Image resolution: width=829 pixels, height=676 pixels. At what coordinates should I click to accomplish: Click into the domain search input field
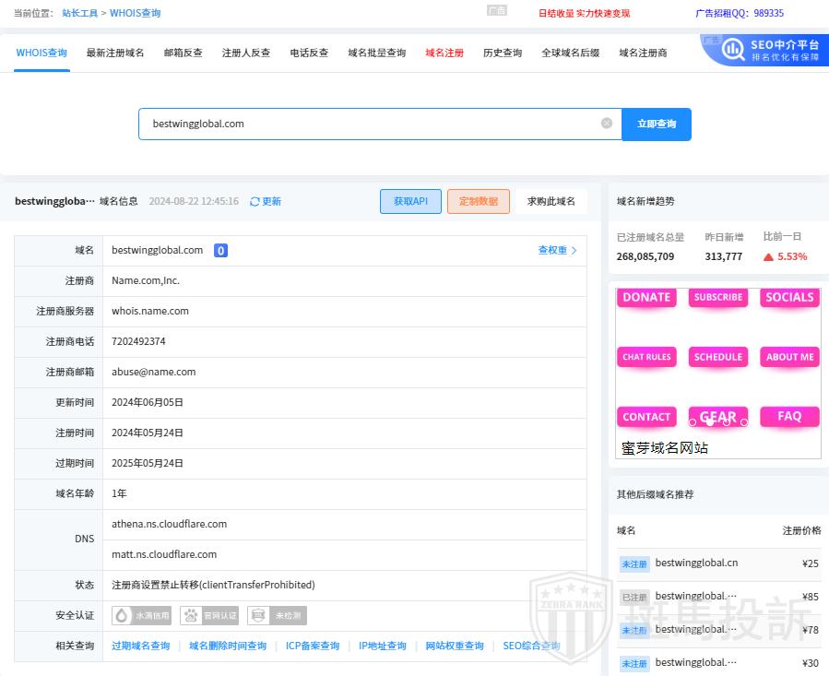point(369,124)
